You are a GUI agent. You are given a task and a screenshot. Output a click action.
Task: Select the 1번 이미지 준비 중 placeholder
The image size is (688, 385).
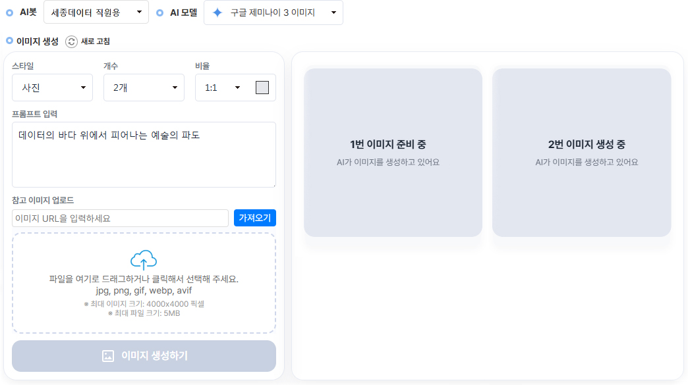pos(393,153)
